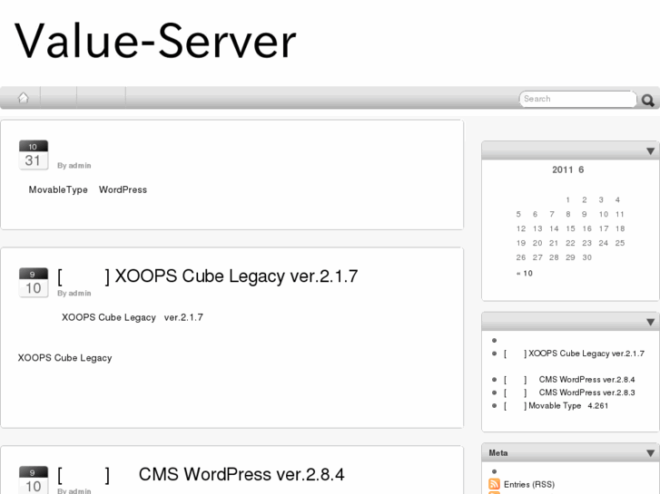
Task: Select the "Meta" widget heading
Action: coord(497,453)
